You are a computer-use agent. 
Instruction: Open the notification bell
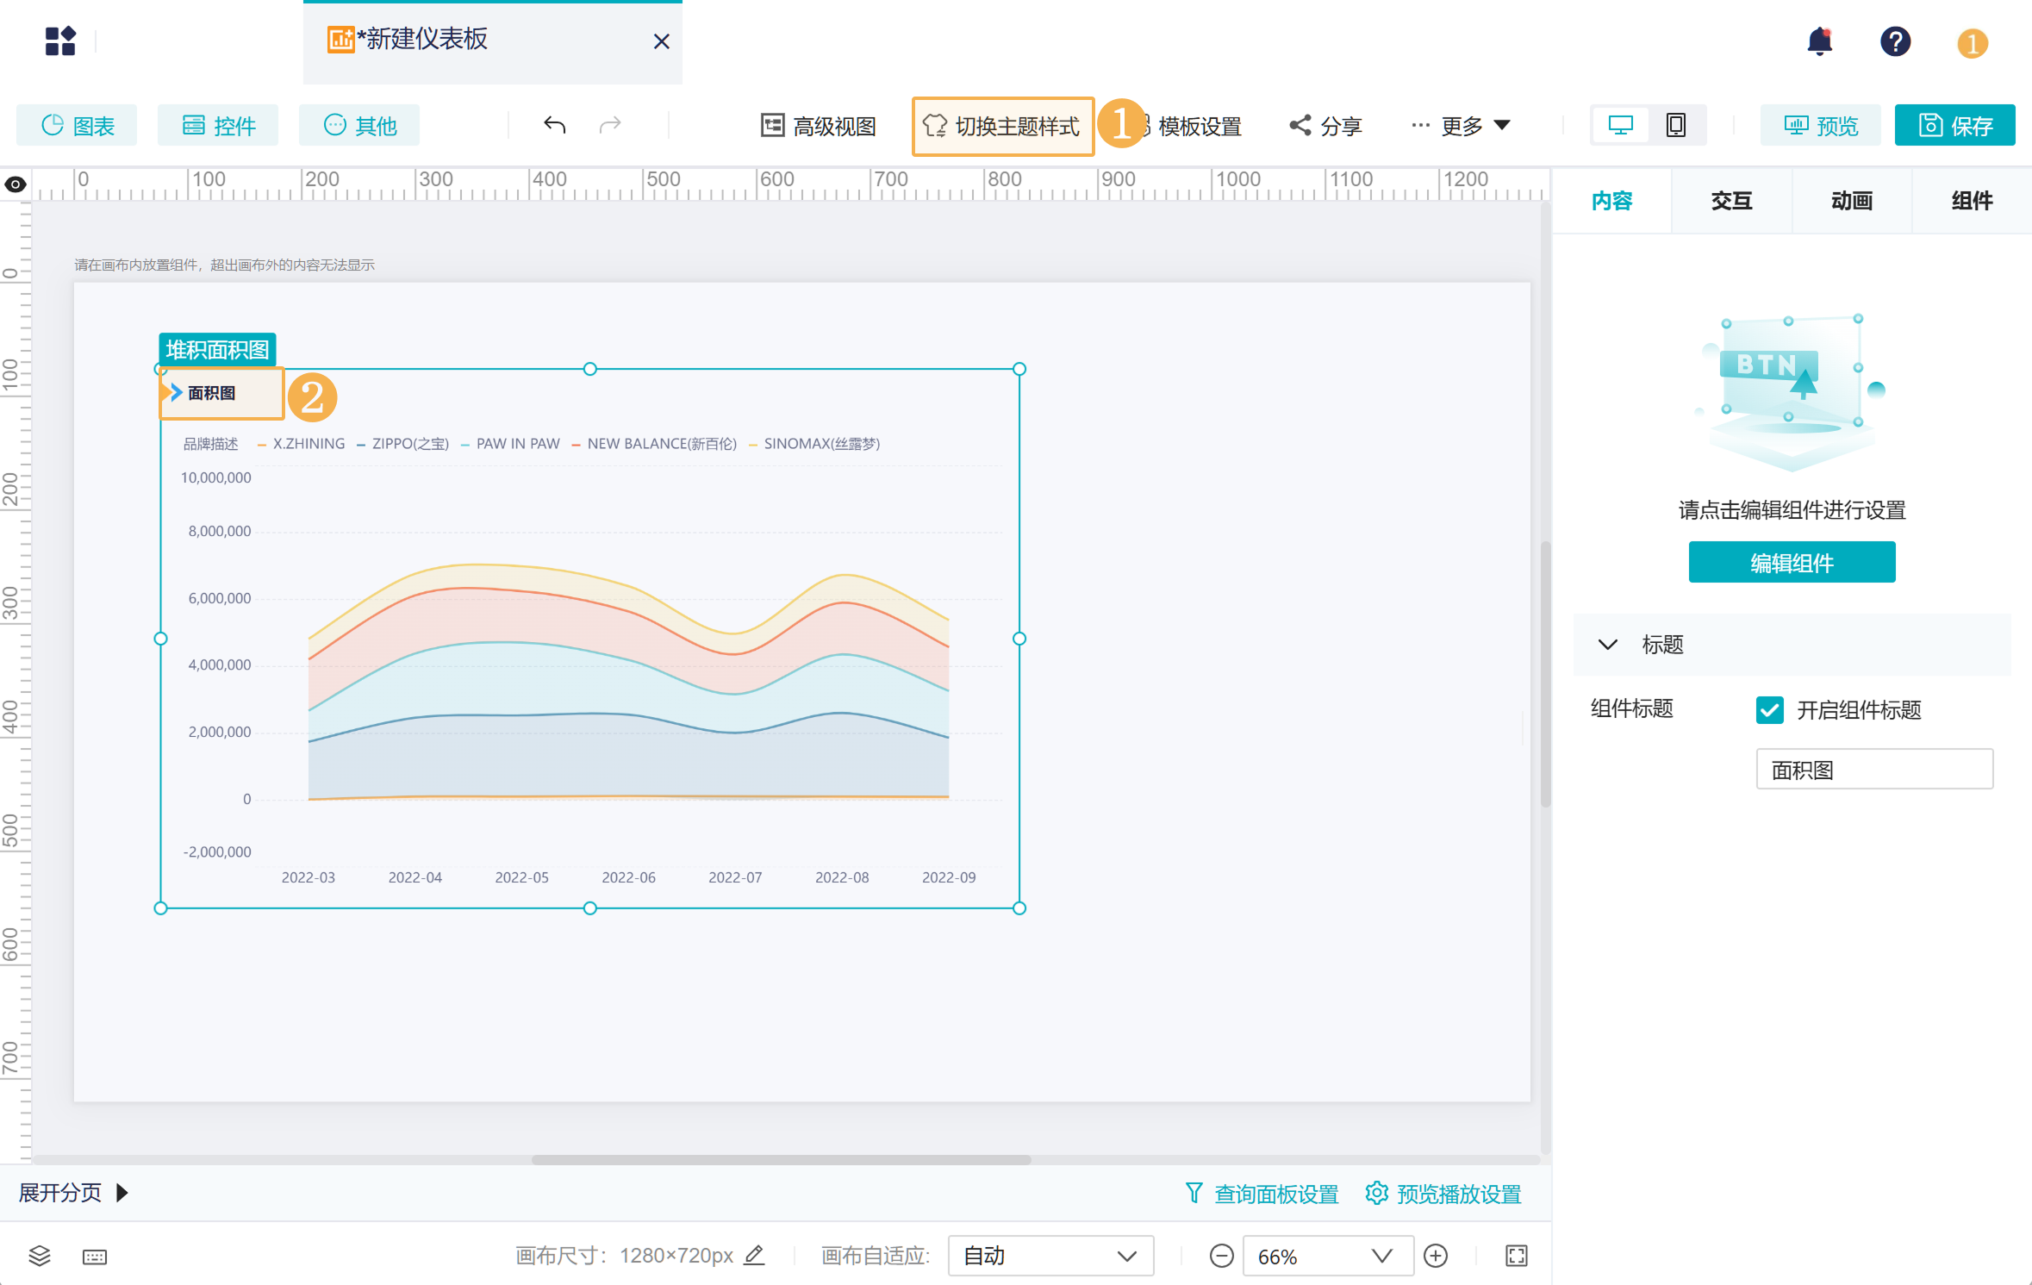pyautogui.click(x=1819, y=41)
